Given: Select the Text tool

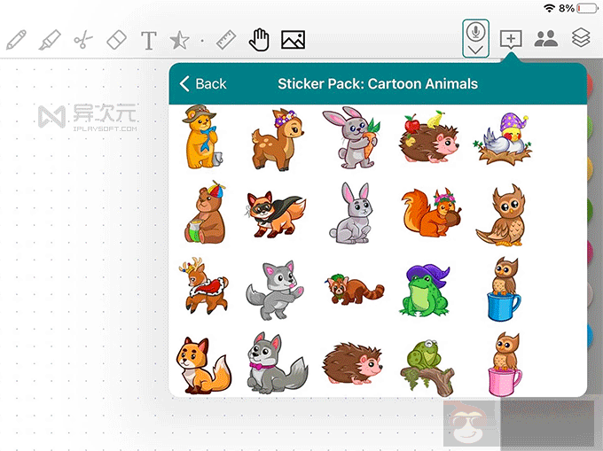Looking at the screenshot, I should tap(149, 40).
